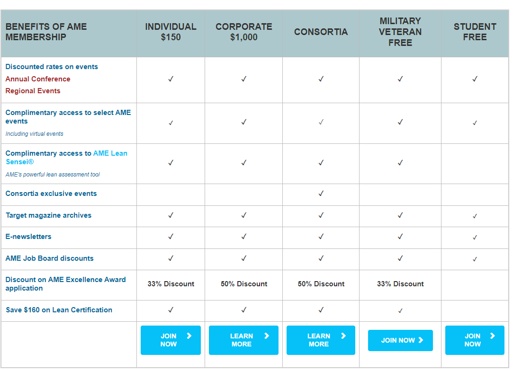Click Consortia exclusive events checkmark
This screenshot has width=513, height=371.
pos(321,194)
